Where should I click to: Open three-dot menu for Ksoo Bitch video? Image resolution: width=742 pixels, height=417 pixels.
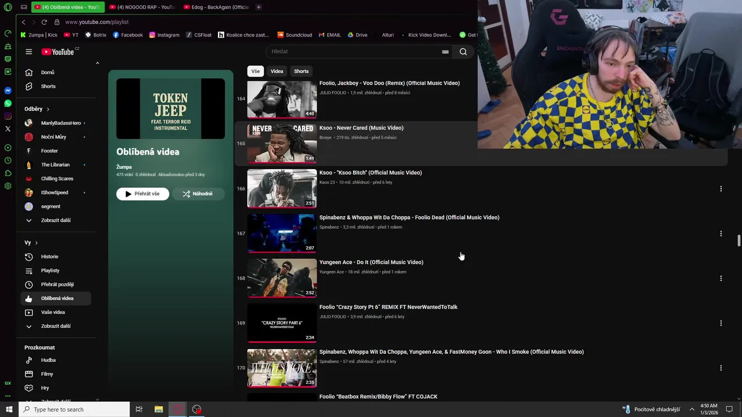click(x=721, y=189)
